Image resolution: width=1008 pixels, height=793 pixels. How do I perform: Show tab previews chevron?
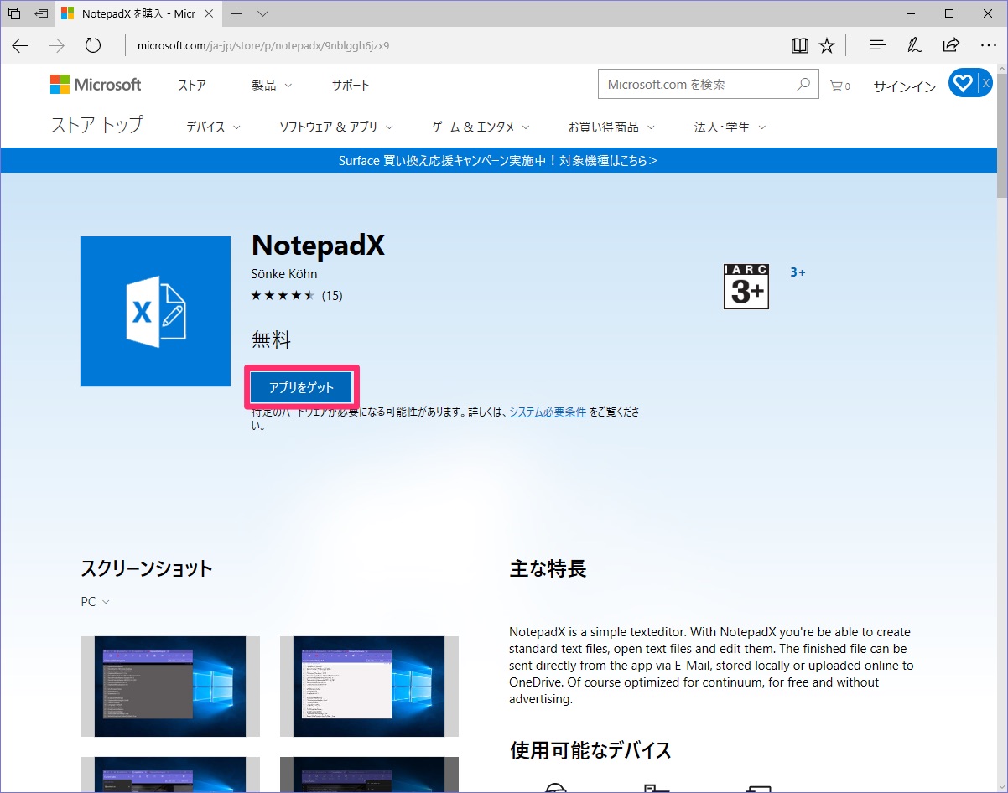[262, 13]
